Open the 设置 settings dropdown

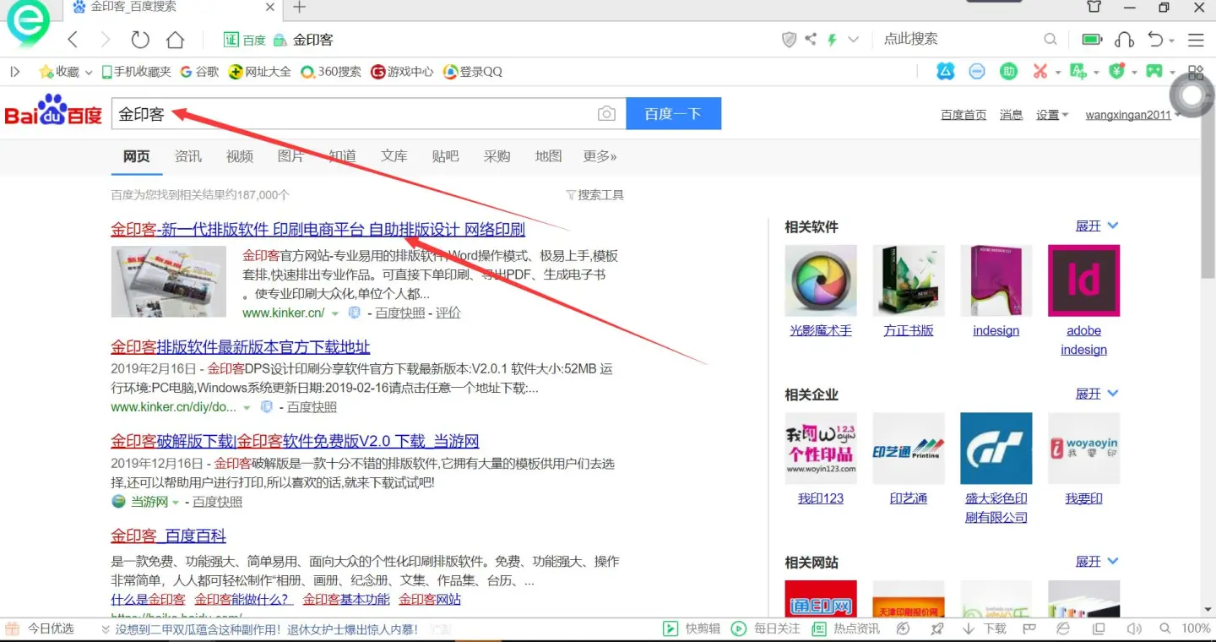[x=1052, y=115]
